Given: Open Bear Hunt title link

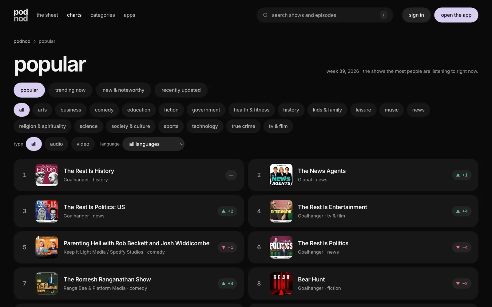Looking at the screenshot, I should click(x=311, y=279).
